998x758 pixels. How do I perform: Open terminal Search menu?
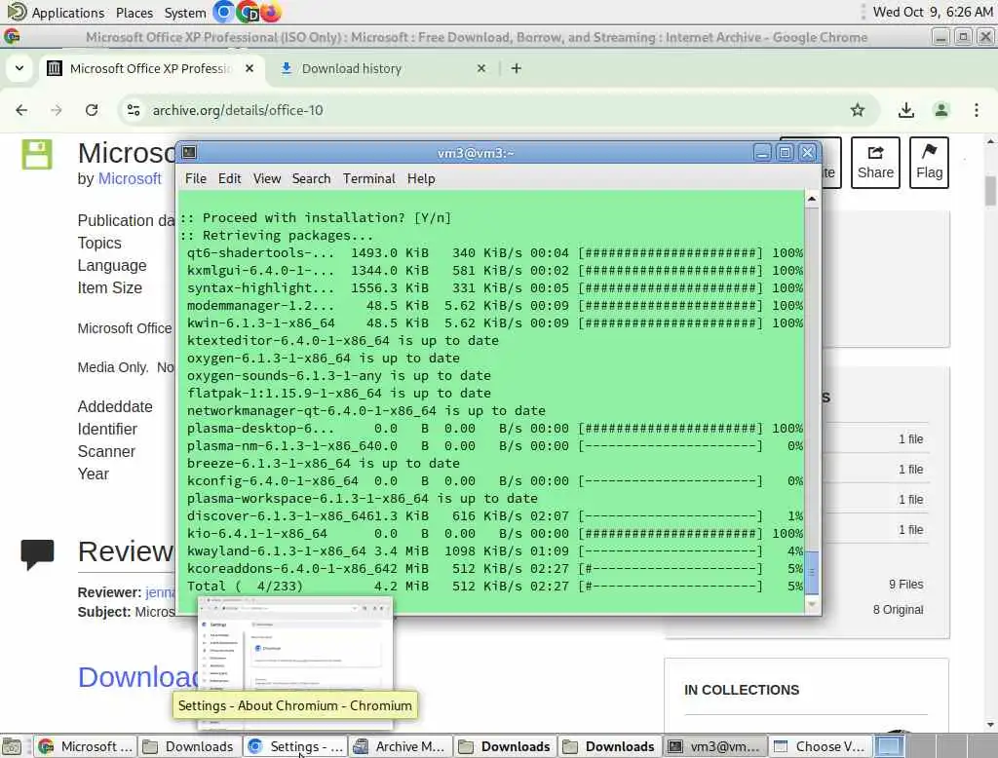pyautogui.click(x=311, y=179)
